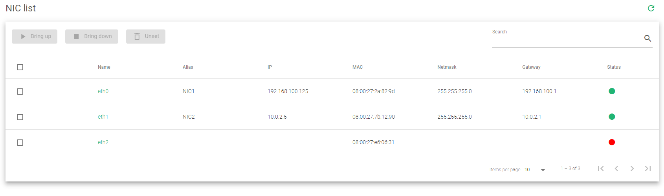Tick the eth2 row checkbox
Viewport: 664px width, 196px height.
tap(20, 143)
